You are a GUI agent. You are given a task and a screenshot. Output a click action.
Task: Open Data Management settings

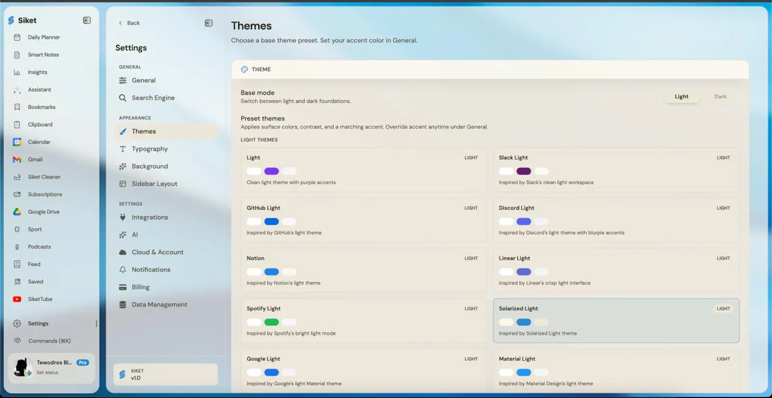click(x=165, y=305)
